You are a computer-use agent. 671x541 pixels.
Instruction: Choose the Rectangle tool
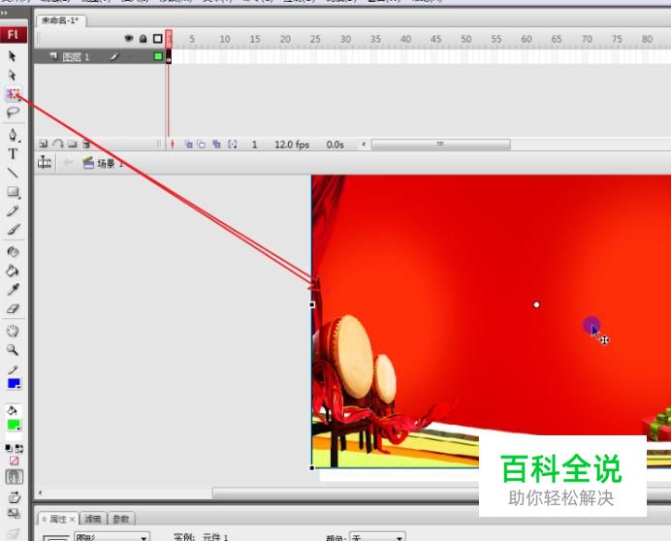pyautogui.click(x=14, y=192)
